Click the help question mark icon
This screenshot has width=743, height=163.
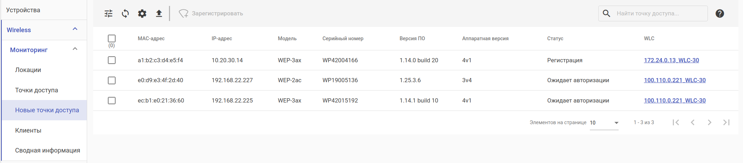(719, 14)
